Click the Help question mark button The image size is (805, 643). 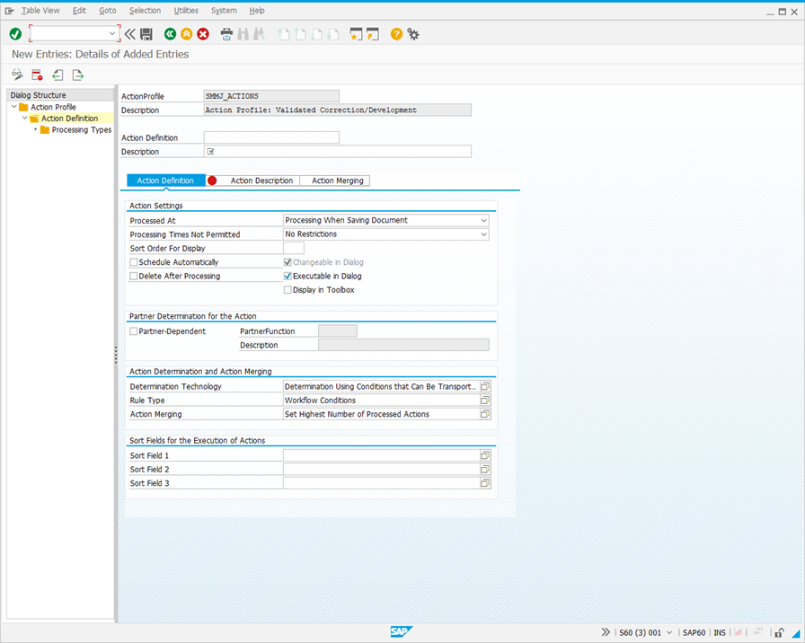(x=396, y=32)
